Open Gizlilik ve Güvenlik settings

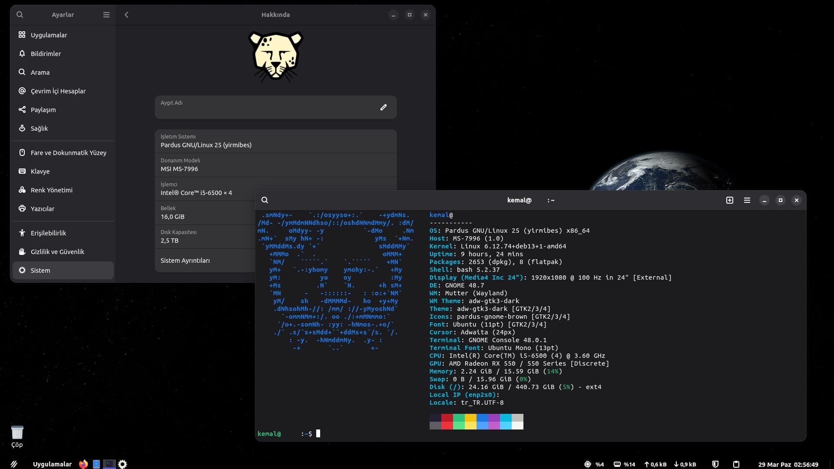click(x=57, y=252)
